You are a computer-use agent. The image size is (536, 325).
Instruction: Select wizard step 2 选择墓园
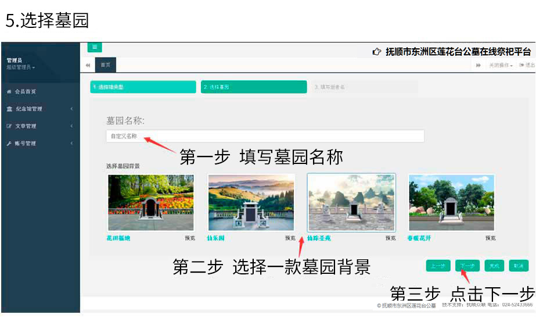click(254, 87)
